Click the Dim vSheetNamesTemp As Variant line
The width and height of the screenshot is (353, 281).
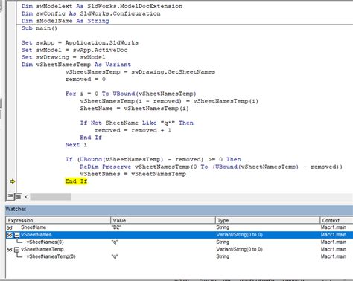[x=76, y=65]
